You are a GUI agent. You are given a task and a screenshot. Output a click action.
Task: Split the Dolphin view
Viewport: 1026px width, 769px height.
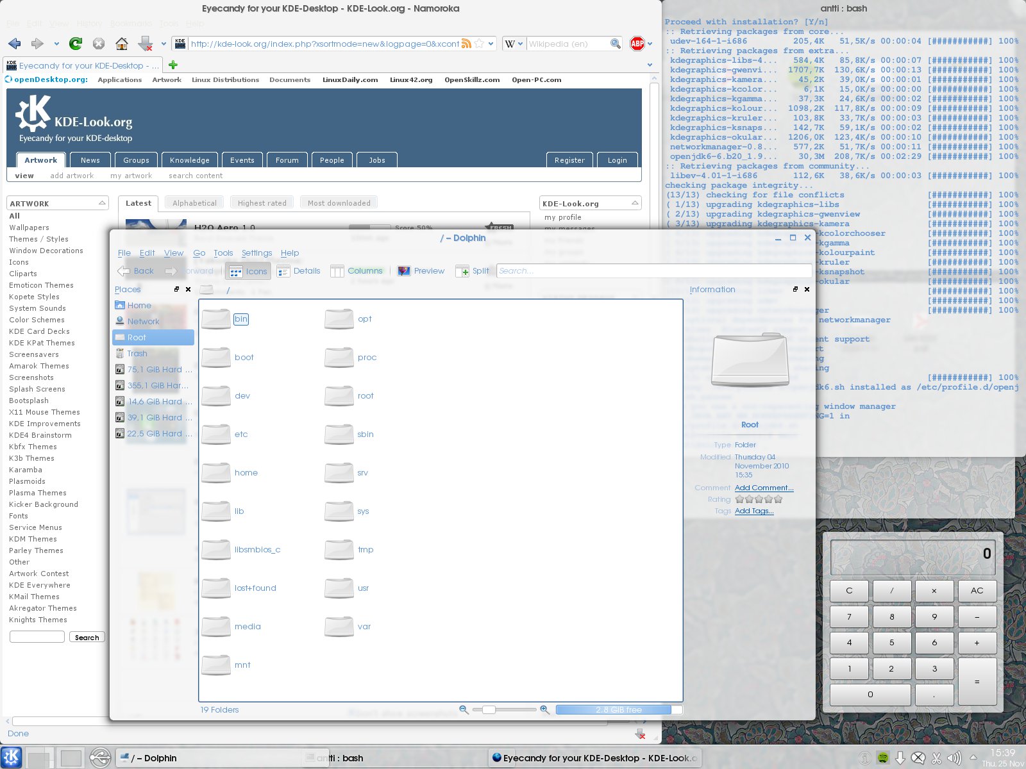point(472,271)
